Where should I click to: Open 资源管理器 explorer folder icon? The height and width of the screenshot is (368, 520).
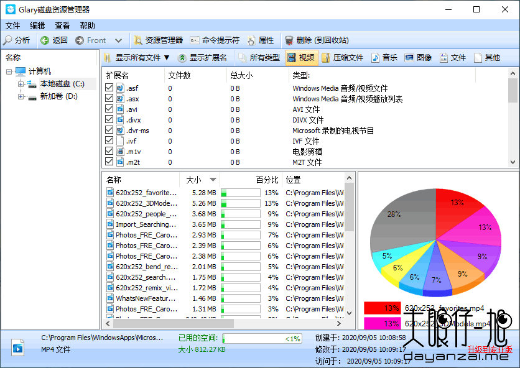(x=138, y=40)
